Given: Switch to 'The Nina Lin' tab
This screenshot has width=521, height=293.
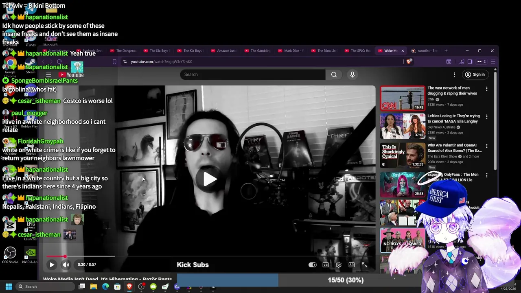Looking at the screenshot, I should point(324,51).
